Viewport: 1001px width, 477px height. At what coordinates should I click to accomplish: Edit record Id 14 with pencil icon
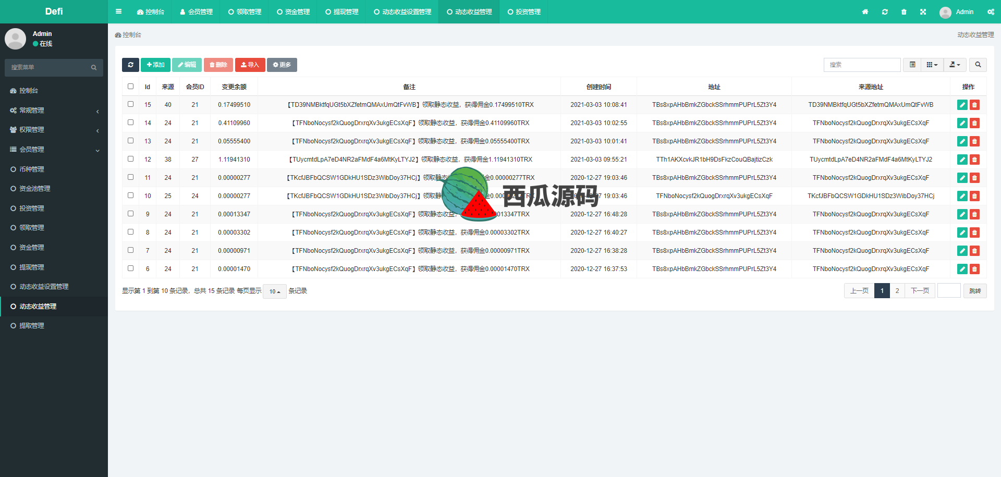(x=962, y=123)
